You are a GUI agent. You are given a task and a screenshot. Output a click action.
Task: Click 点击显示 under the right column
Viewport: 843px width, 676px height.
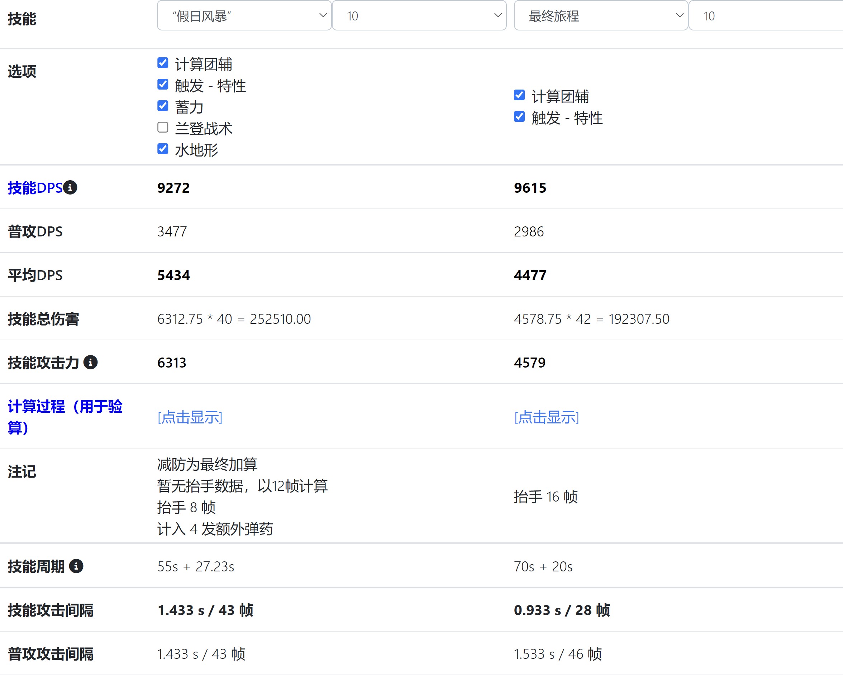547,417
